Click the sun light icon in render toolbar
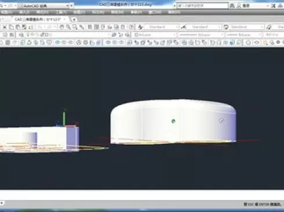The width and height of the screenshot is (284, 212). click(x=265, y=43)
